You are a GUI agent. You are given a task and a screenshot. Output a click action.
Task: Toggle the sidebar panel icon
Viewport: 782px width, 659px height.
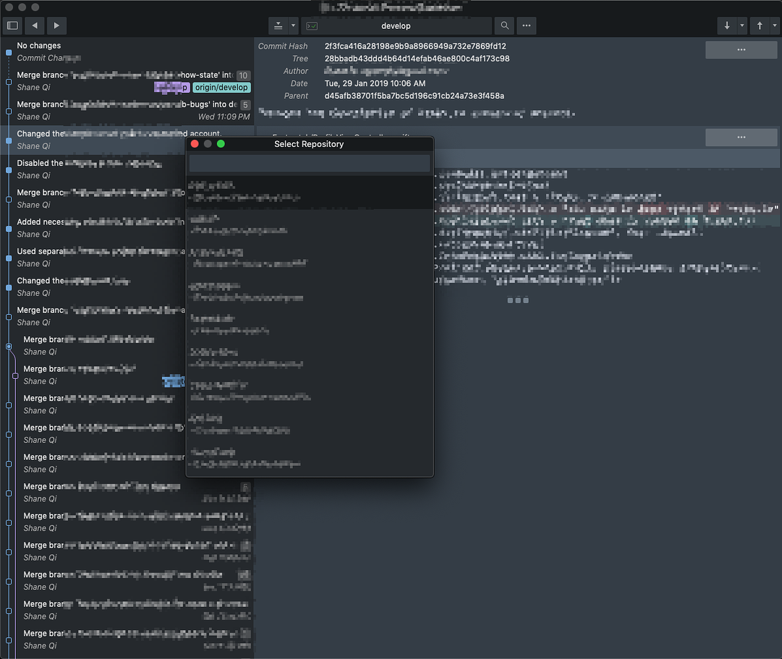13,26
